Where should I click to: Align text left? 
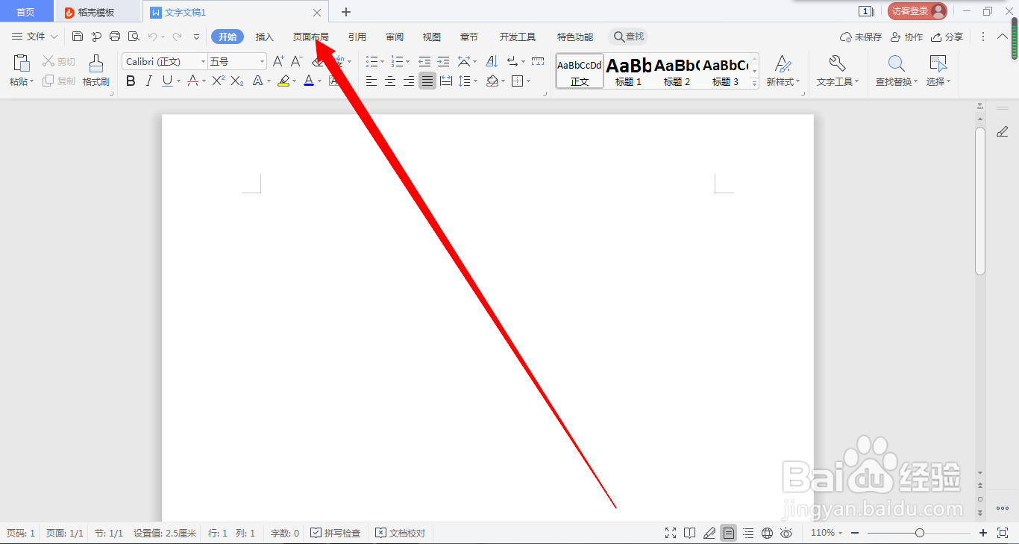click(371, 81)
